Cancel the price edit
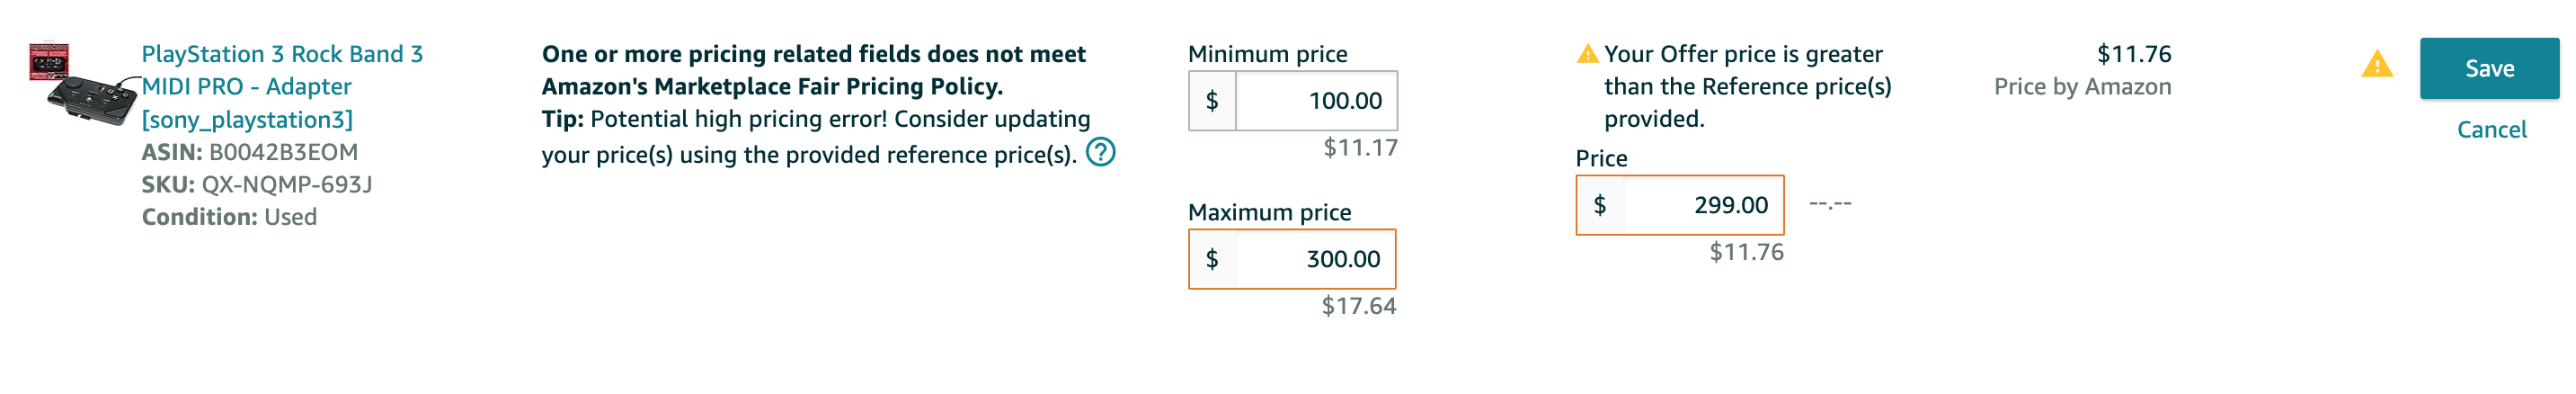The width and height of the screenshot is (2576, 394). click(2491, 130)
